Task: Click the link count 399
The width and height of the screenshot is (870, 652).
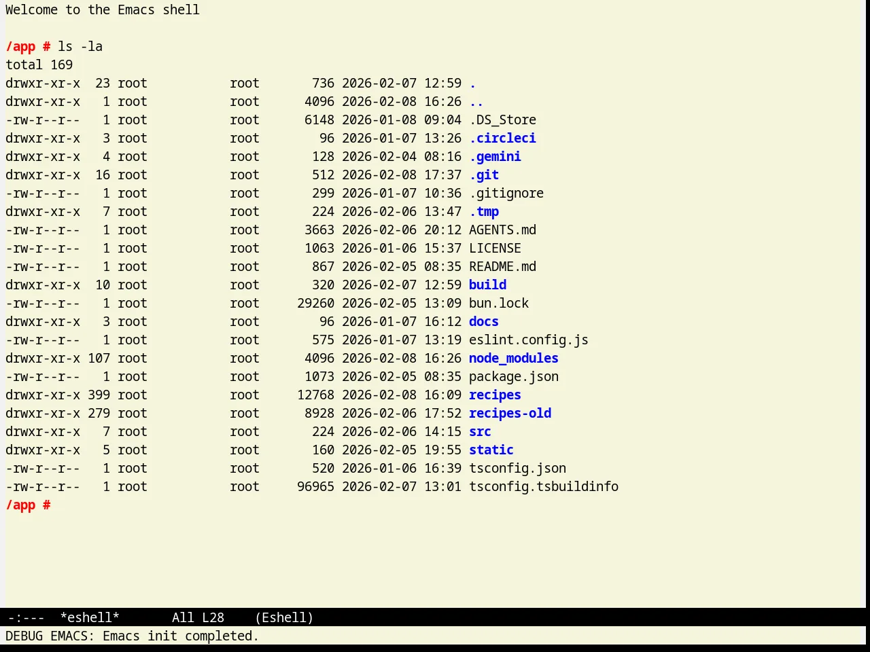Action: tap(99, 395)
